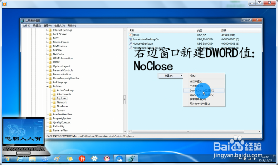Open the 查看(V) menu
Screen dimensions: 278x165
[47, 25]
